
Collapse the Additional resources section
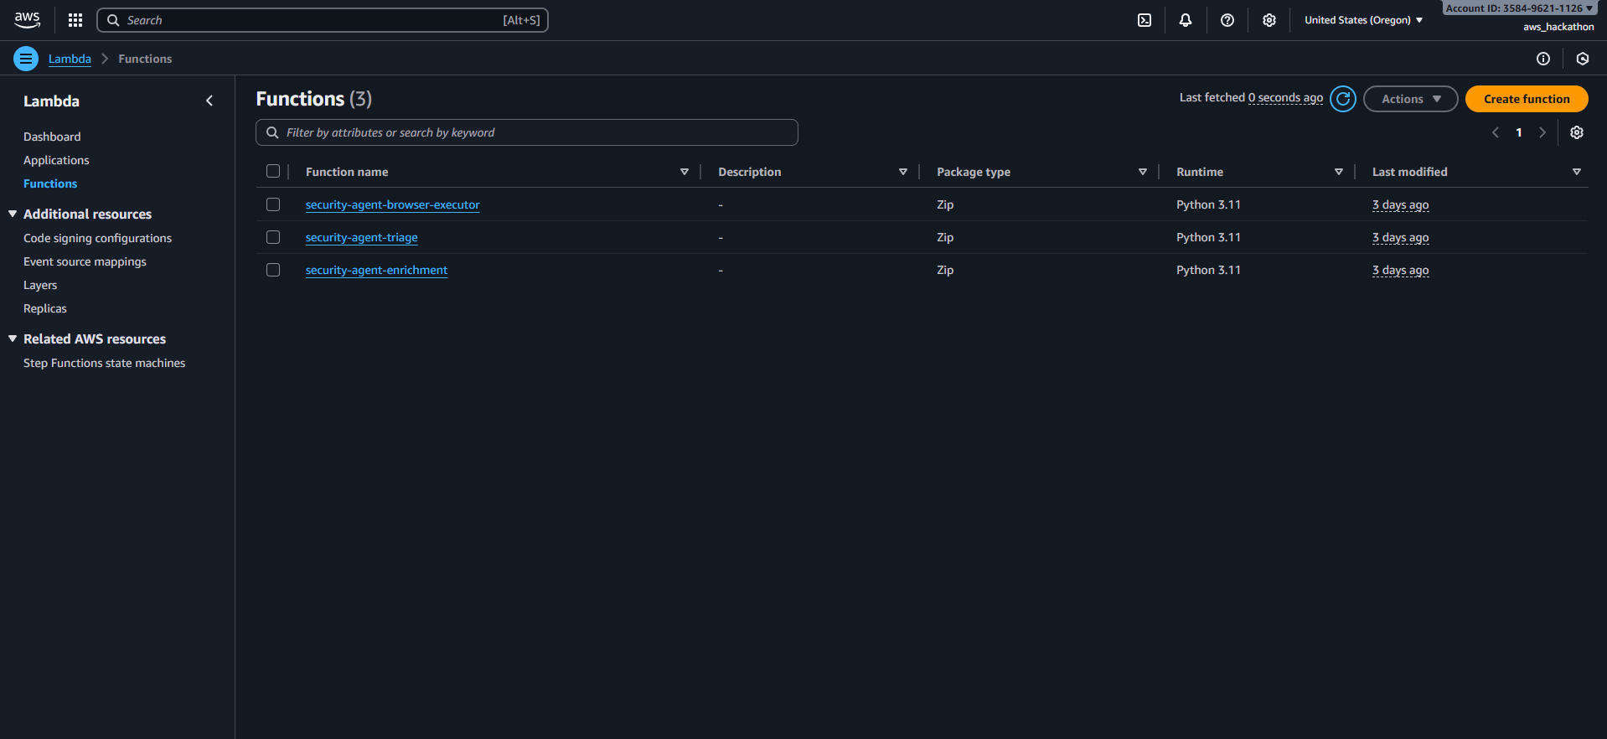tap(13, 214)
